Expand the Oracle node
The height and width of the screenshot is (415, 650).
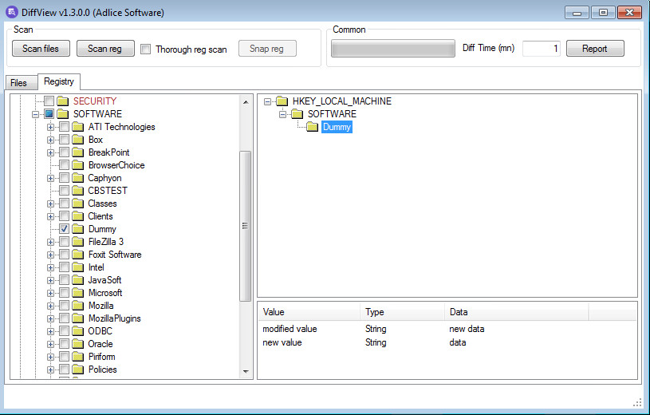[x=50, y=345]
